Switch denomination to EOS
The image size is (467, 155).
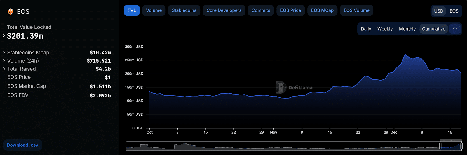pos(454,11)
